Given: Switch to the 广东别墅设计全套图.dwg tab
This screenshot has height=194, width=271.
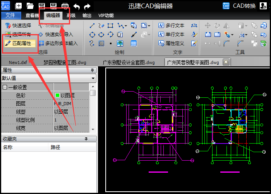Looking at the screenshot, I should point(129,62).
